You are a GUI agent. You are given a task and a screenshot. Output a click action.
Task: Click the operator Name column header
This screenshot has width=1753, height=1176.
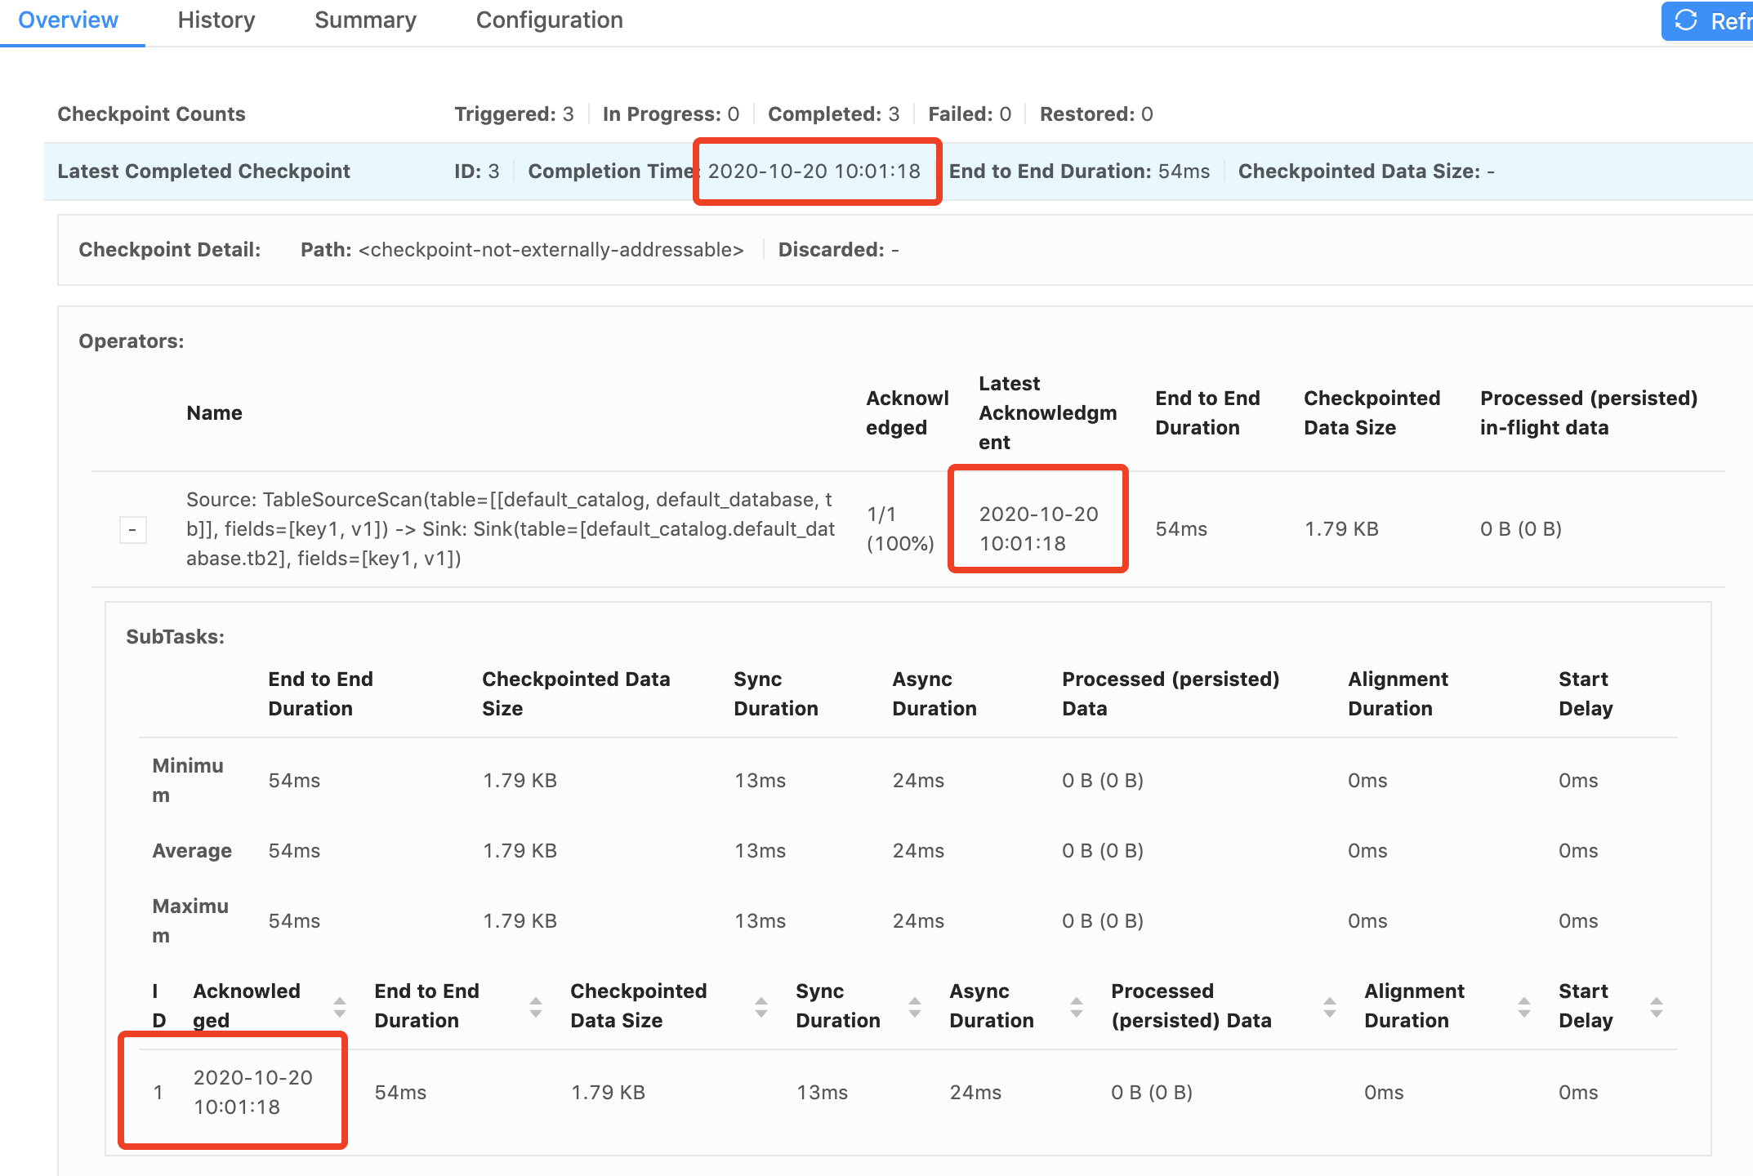(214, 413)
